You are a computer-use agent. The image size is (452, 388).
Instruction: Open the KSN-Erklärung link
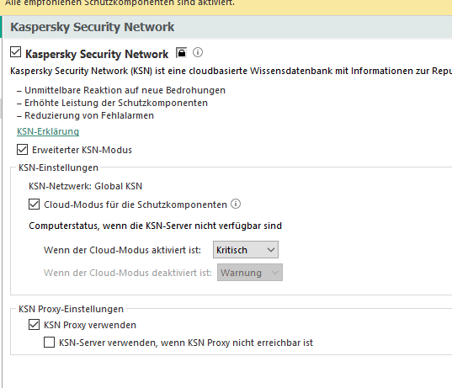48,131
